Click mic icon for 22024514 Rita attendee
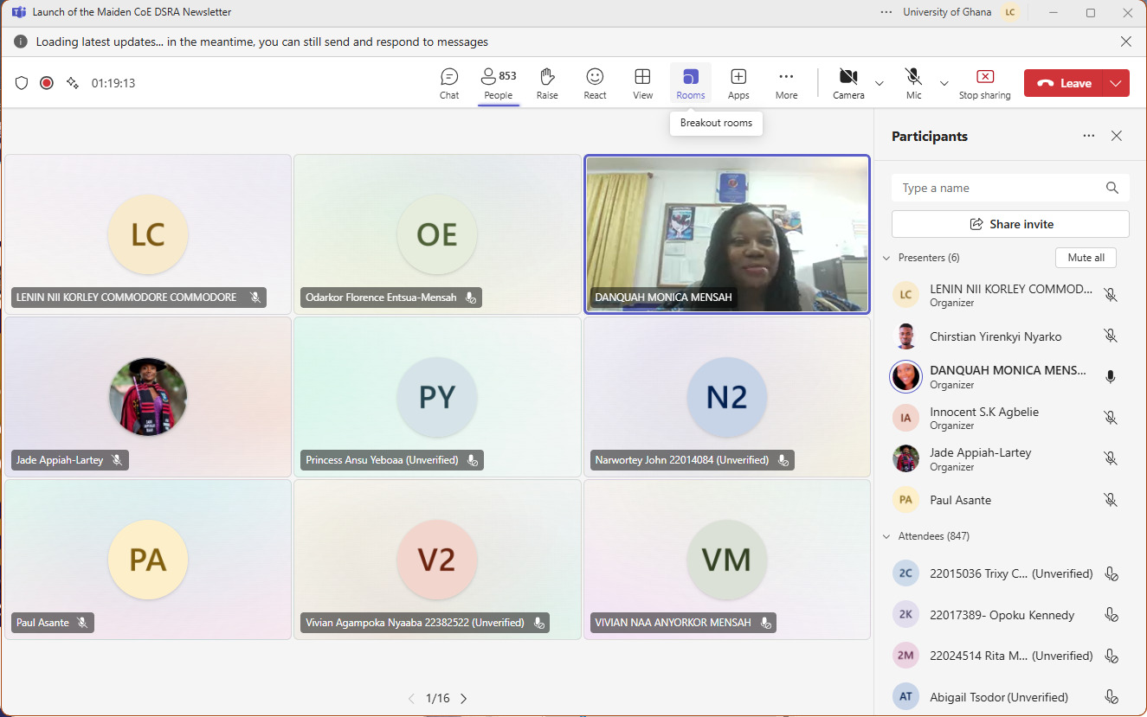Screen dimensions: 1147x717 pos(1112,656)
